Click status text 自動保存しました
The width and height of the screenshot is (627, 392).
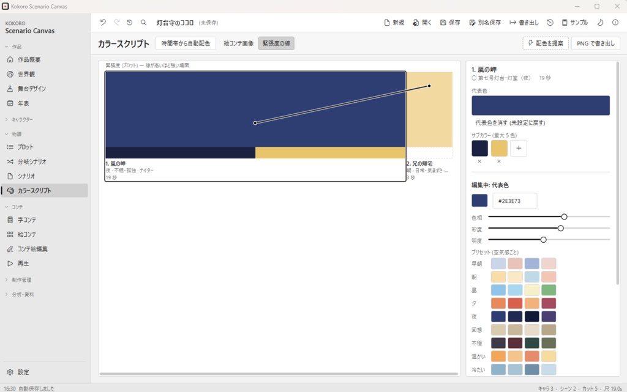coord(36,388)
